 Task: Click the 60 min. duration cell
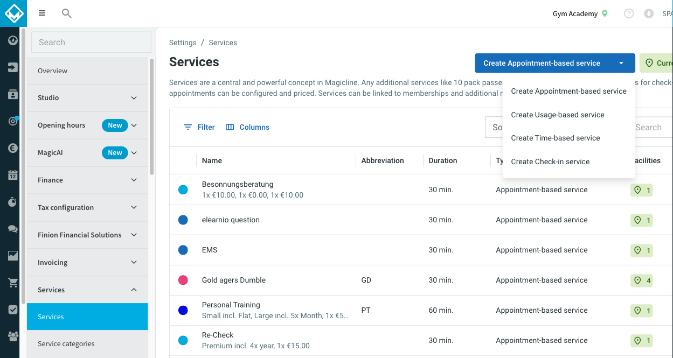(441, 311)
